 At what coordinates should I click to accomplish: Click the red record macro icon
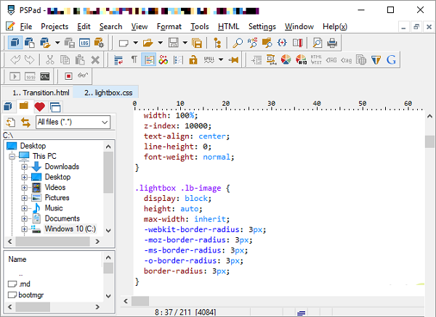68,75
